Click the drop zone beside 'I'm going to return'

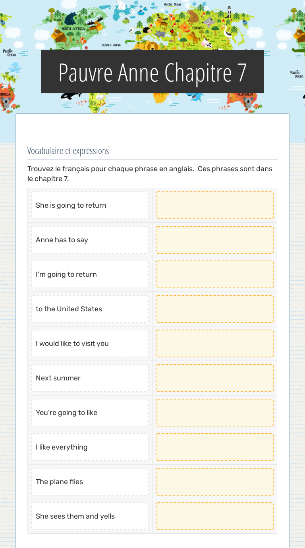[214, 274]
